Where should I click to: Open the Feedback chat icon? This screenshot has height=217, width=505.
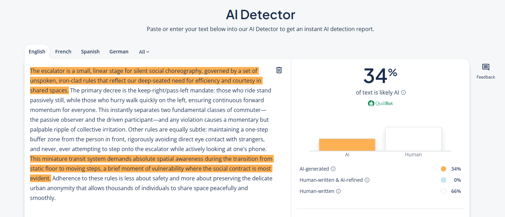(x=485, y=67)
